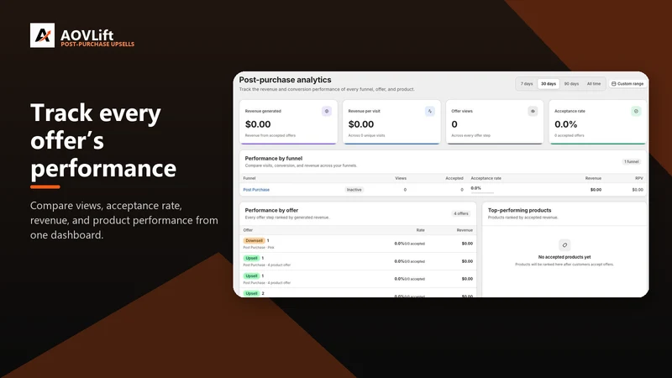Click the Views column header

(x=401, y=178)
